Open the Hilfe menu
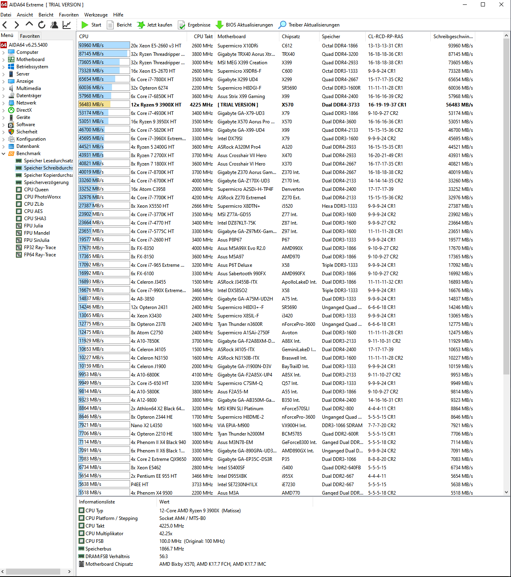This screenshot has width=511, height=577. [118, 15]
